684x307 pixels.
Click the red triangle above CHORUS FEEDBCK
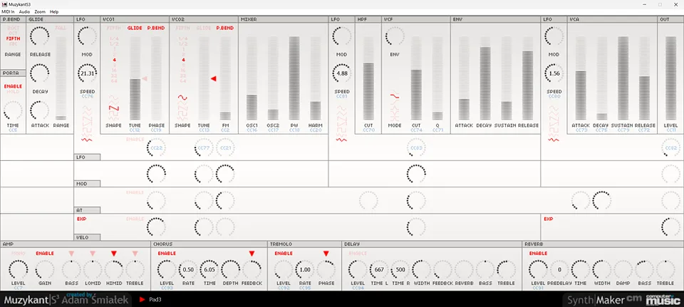pyautogui.click(x=251, y=254)
